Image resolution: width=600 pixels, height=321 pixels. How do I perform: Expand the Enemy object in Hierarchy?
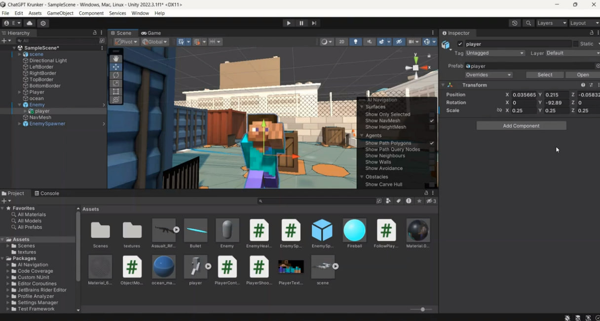pos(20,105)
